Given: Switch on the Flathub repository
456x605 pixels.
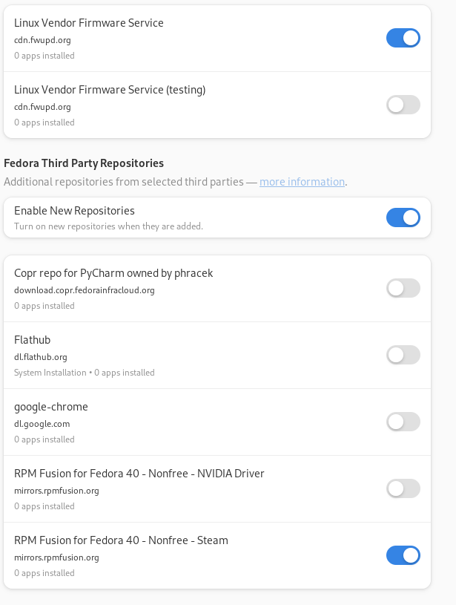Looking at the screenshot, I should pyautogui.click(x=403, y=355).
